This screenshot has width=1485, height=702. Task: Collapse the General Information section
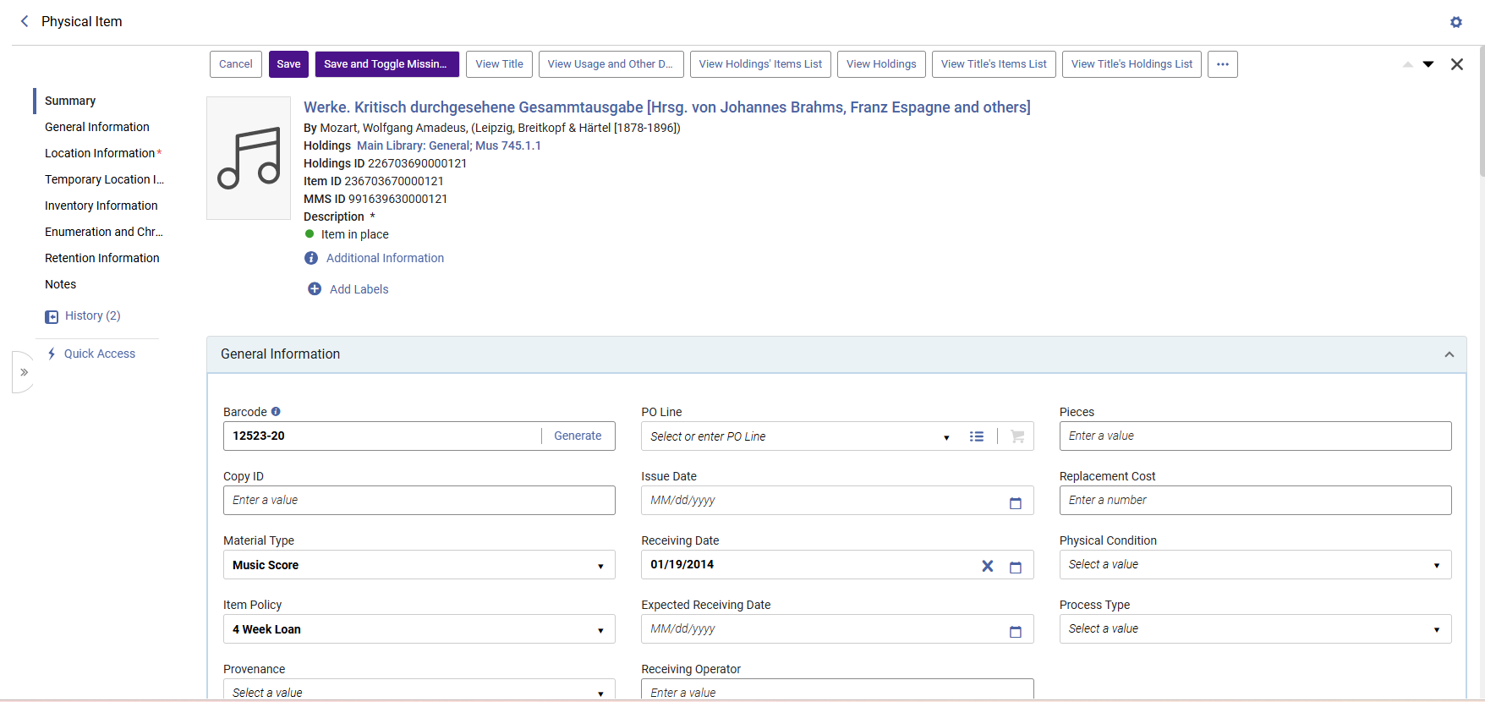[1449, 354]
